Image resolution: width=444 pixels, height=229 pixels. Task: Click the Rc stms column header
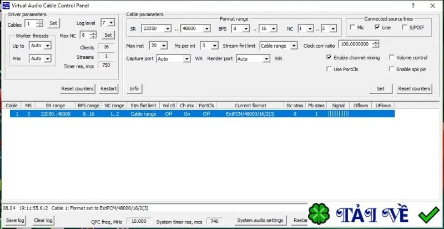coord(295,106)
